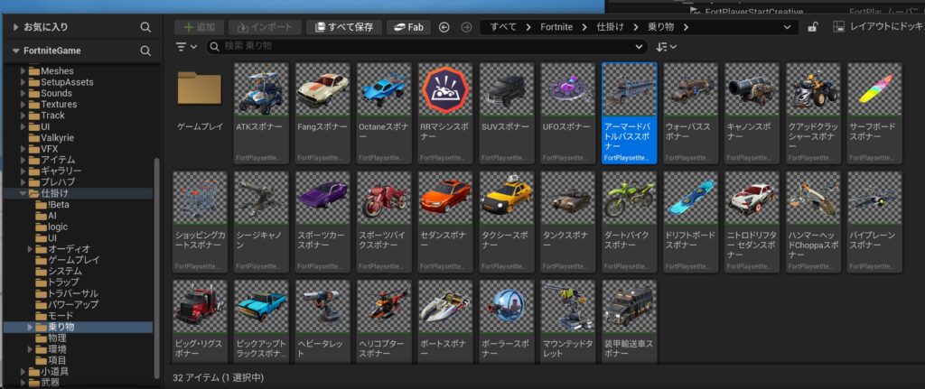Select the タクシースポナー asset icon
The image size is (925, 389).
pyautogui.click(x=507, y=199)
